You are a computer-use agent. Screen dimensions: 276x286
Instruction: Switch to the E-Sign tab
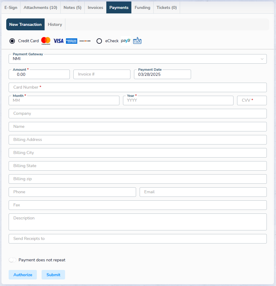(x=11, y=7)
